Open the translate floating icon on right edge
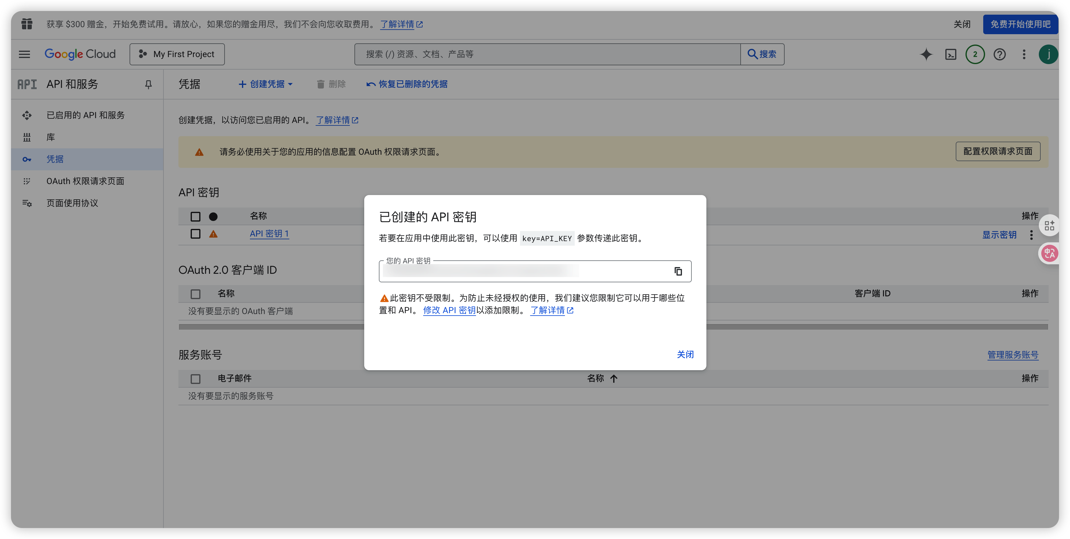The height and width of the screenshot is (539, 1070). tap(1049, 253)
